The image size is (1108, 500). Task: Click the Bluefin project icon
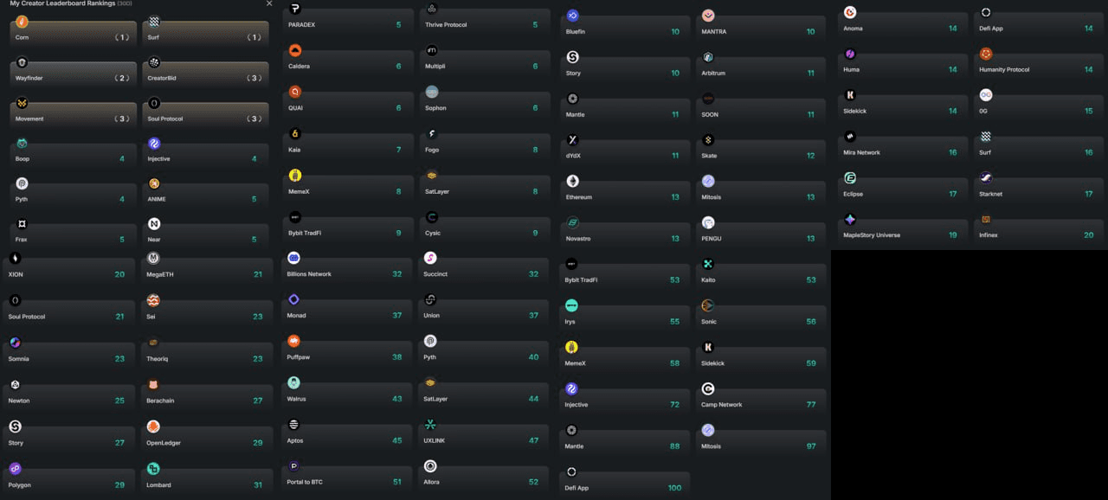coord(572,16)
